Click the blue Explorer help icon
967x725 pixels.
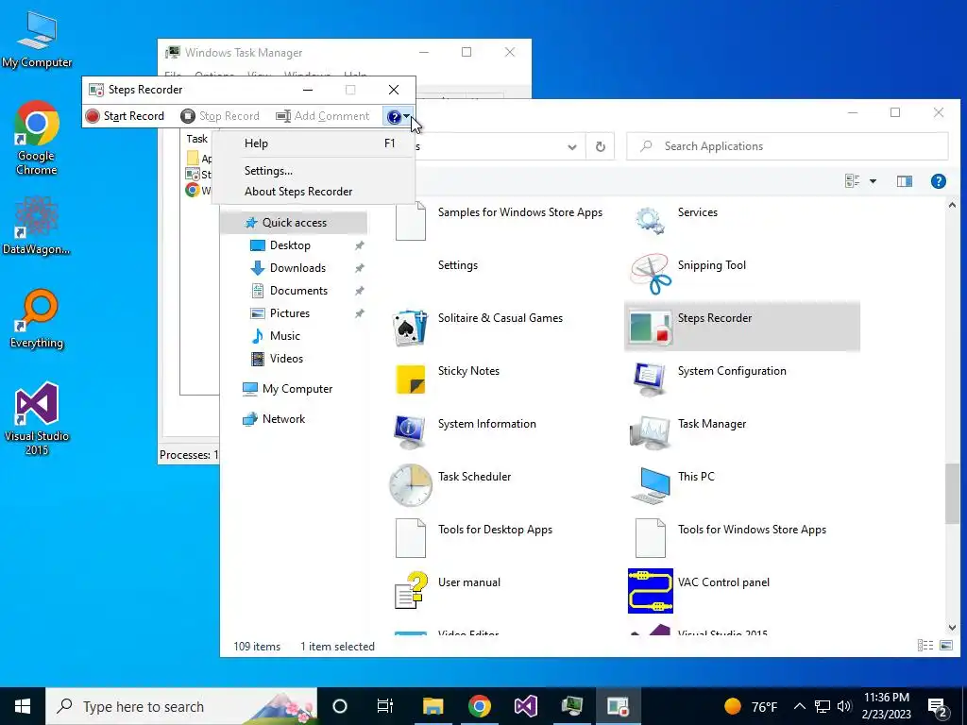click(938, 181)
